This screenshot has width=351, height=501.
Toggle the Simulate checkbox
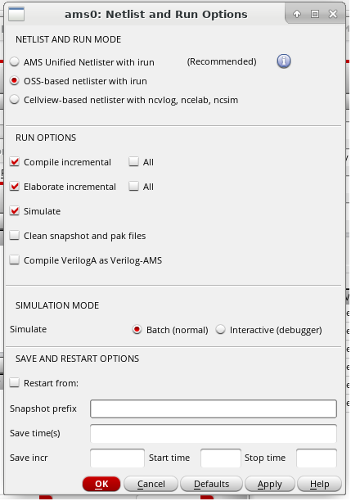point(15,211)
